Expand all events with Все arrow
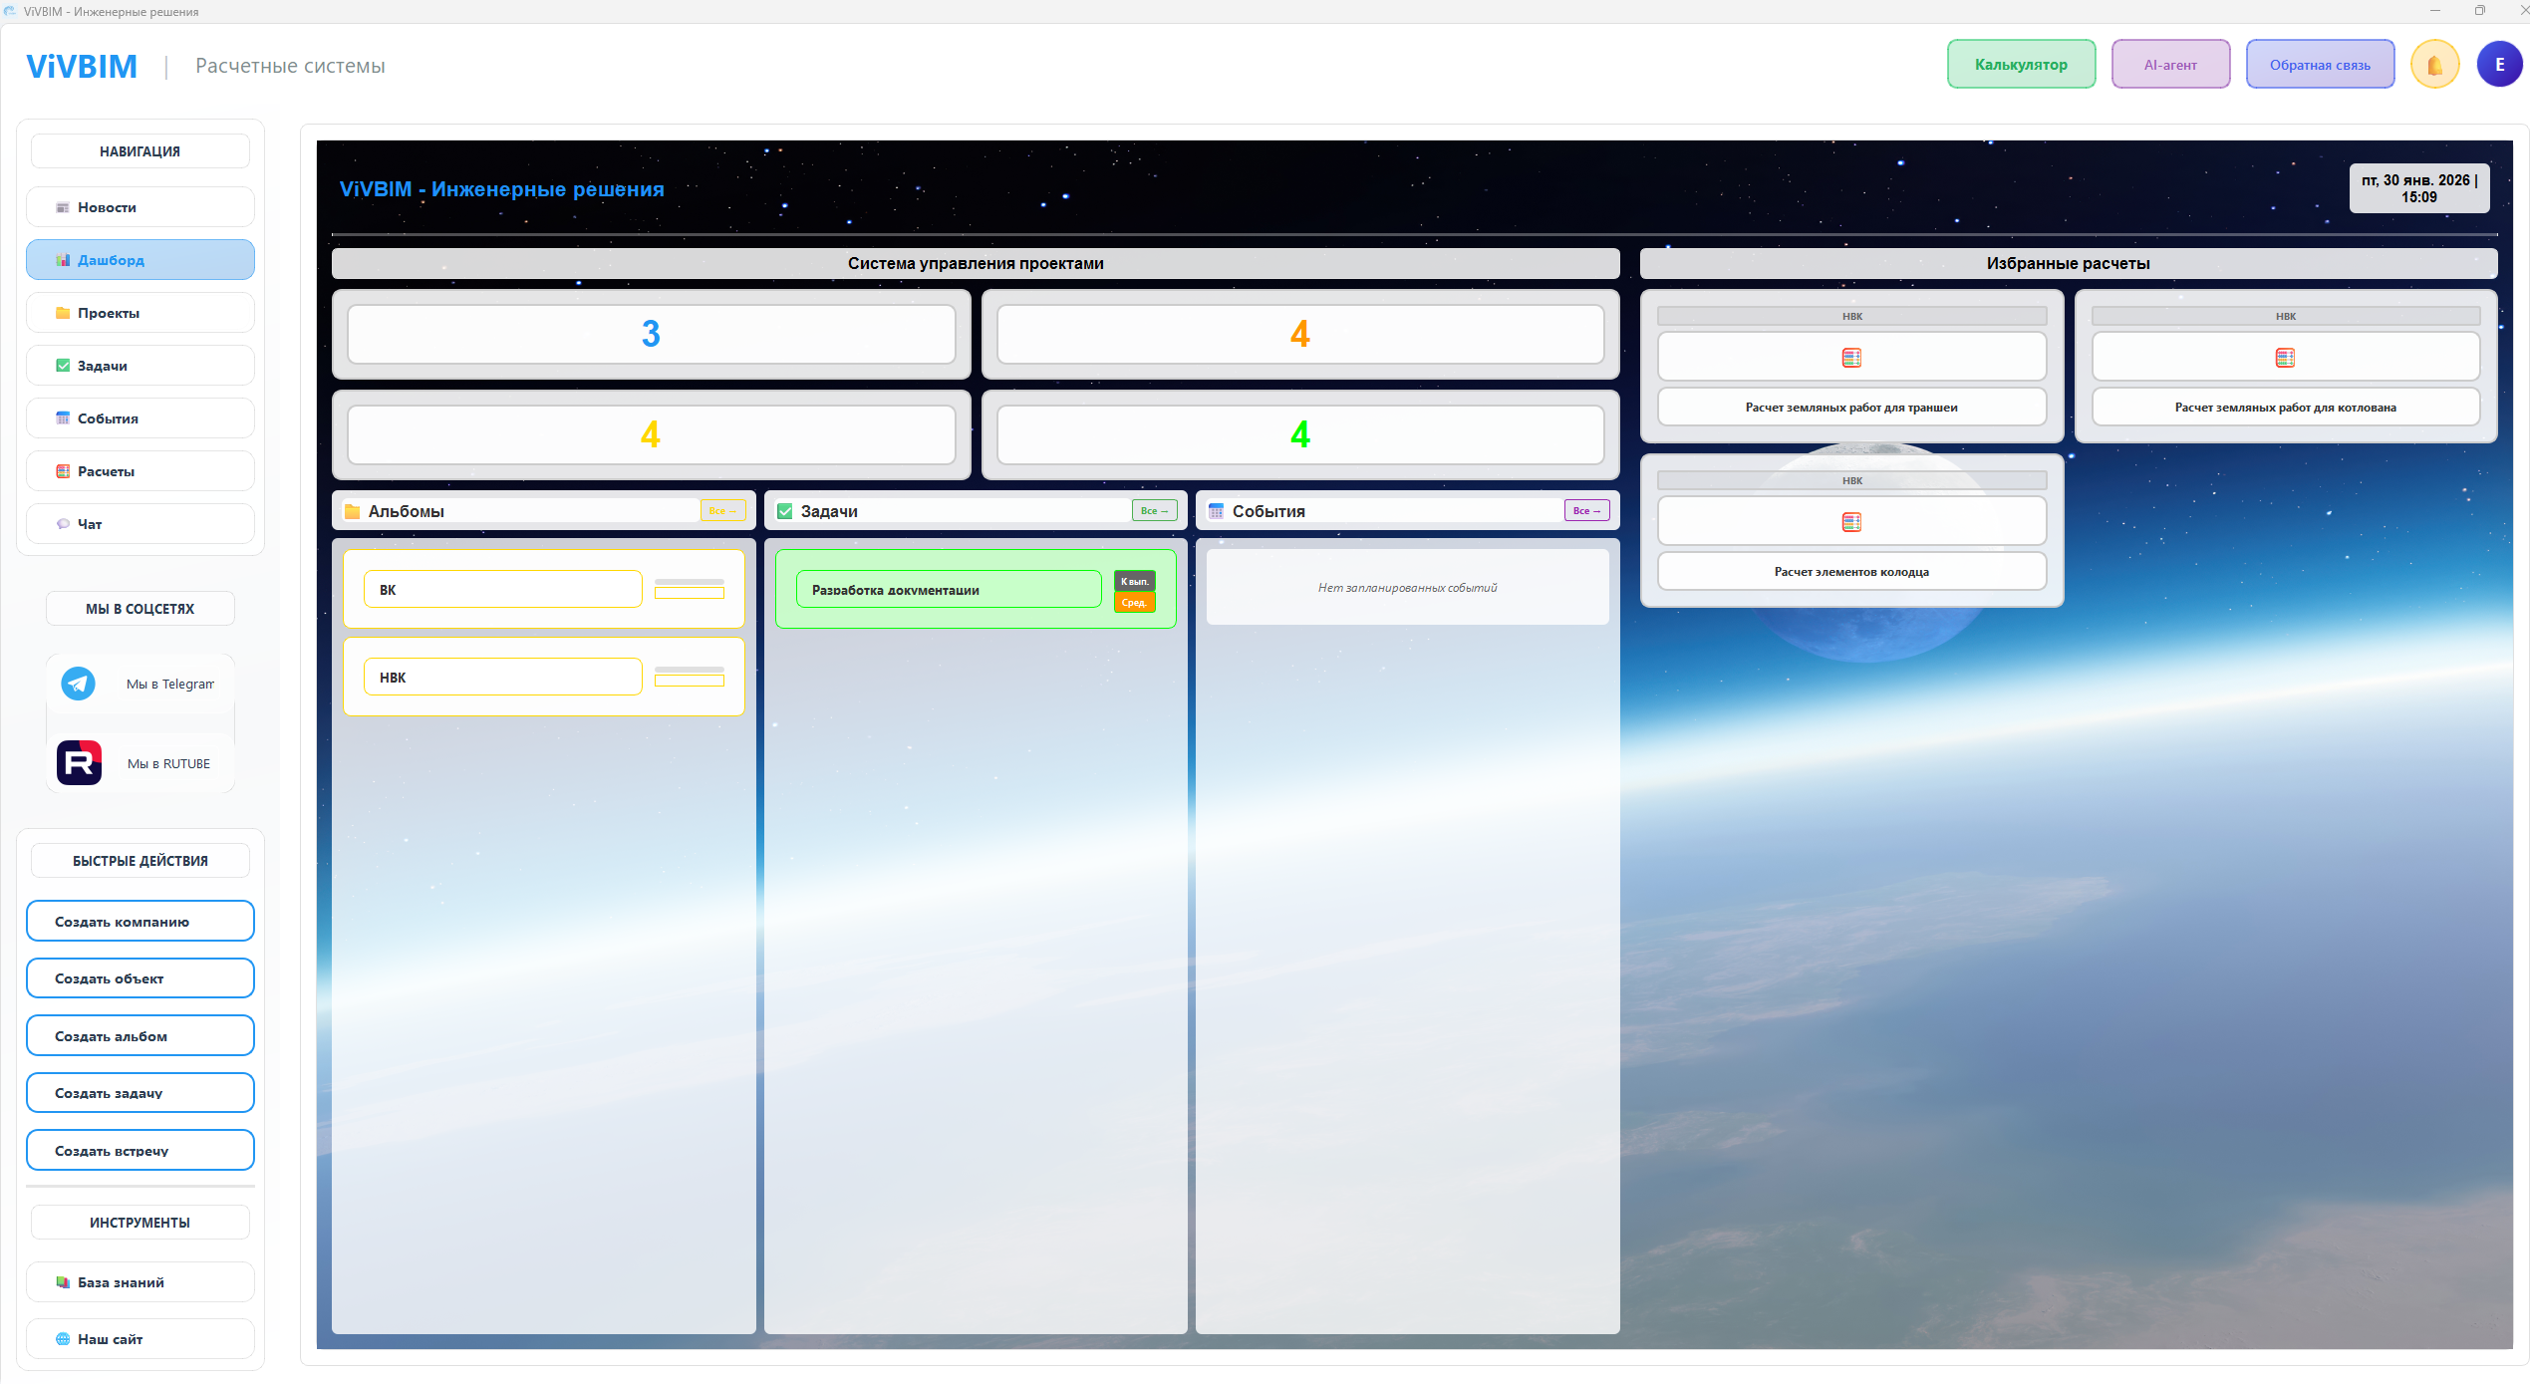 click(x=1586, y=511)
